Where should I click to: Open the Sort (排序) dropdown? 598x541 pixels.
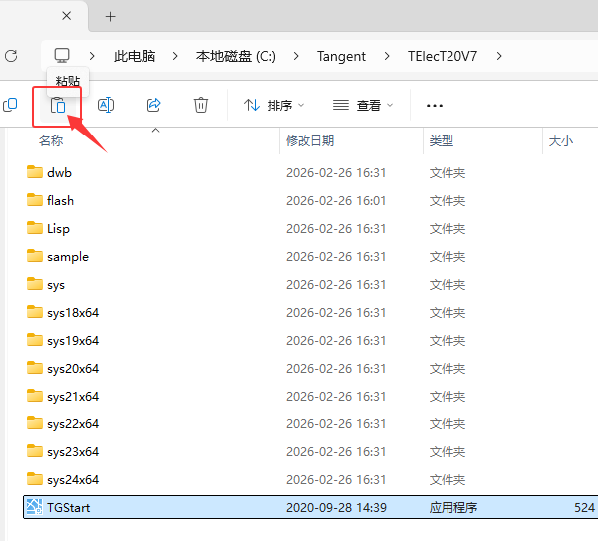click(274, 105)
